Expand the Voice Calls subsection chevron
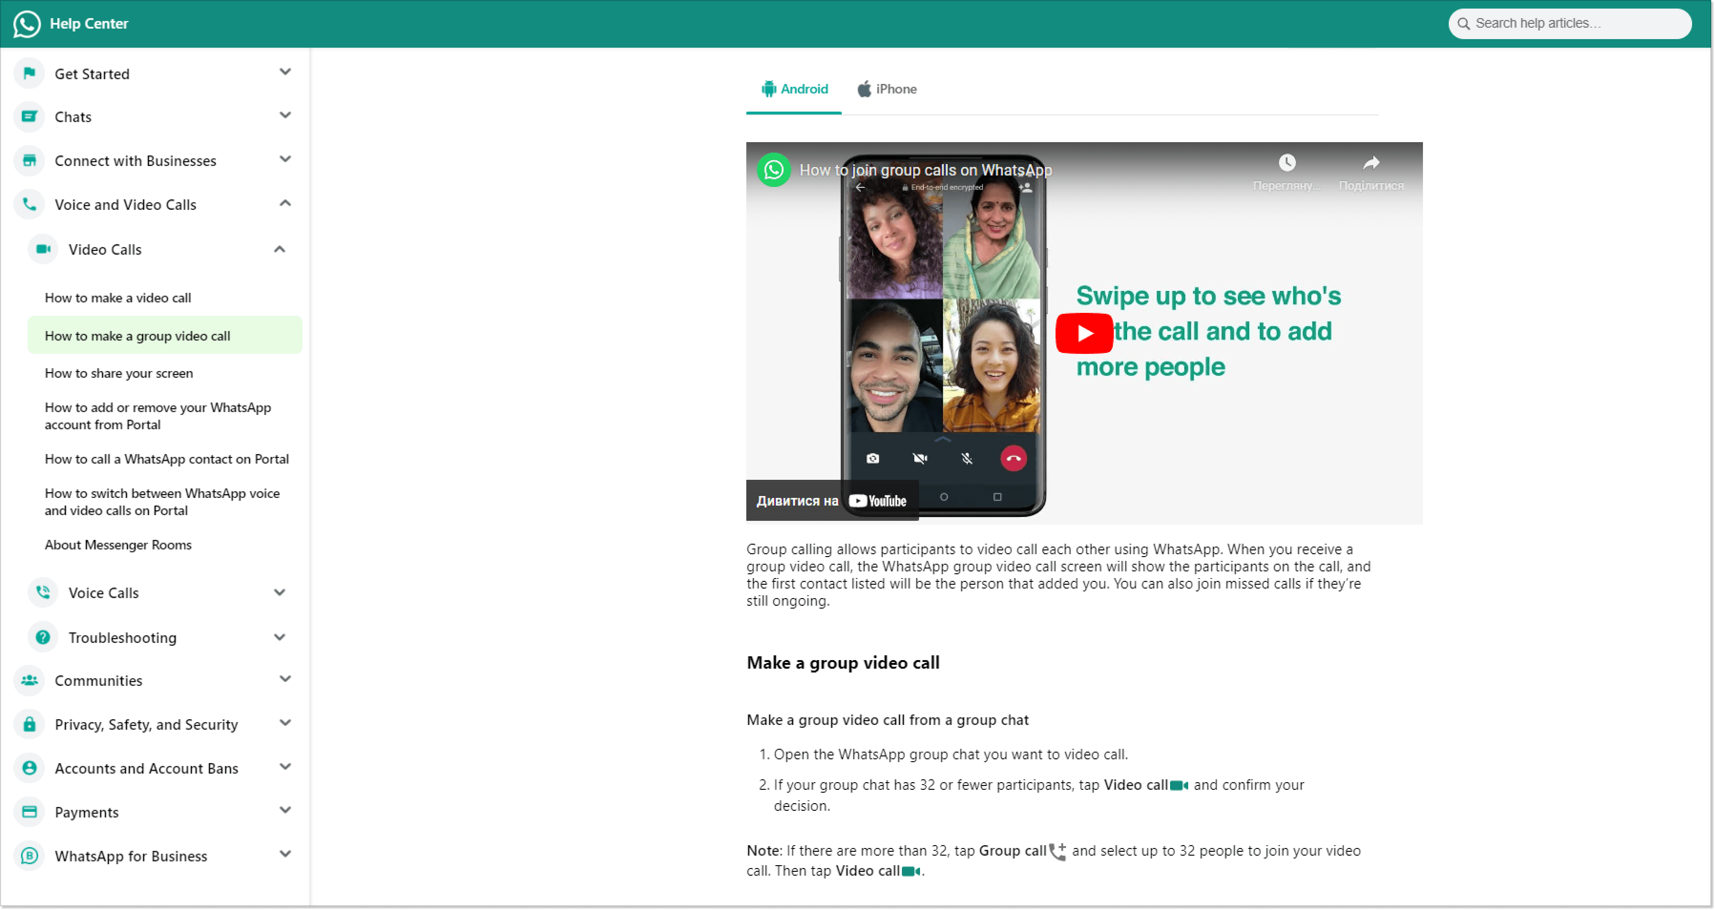This screenshot has width=1715, height=910. [x=280, y=592]
